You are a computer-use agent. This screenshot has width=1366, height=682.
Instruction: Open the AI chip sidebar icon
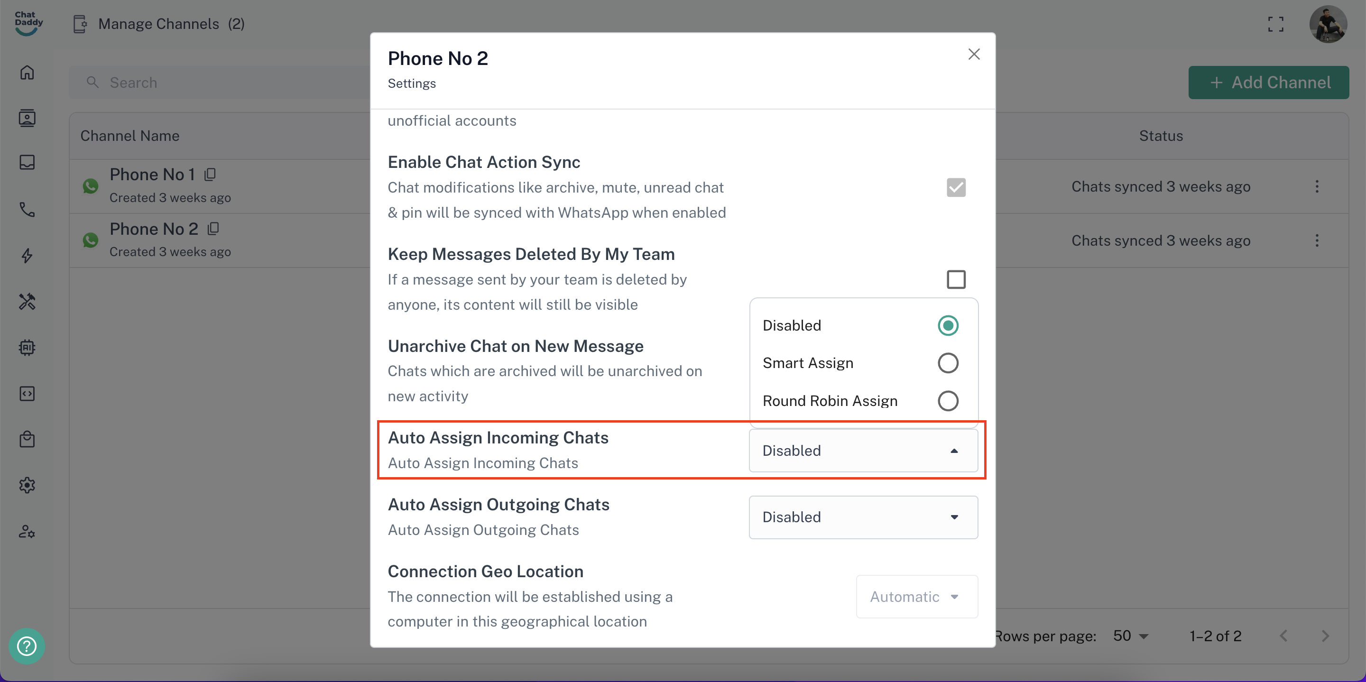[27, 347]
